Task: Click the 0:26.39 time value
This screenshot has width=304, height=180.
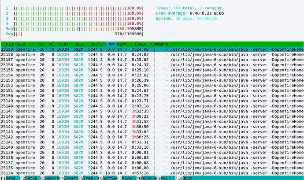Action: pos(140,80)
